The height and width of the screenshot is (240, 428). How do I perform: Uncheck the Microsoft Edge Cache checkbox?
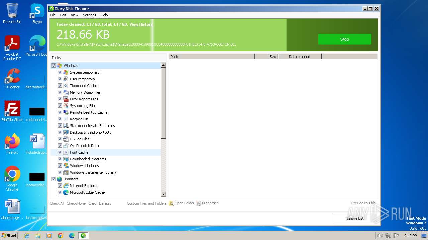click(60, 192)
